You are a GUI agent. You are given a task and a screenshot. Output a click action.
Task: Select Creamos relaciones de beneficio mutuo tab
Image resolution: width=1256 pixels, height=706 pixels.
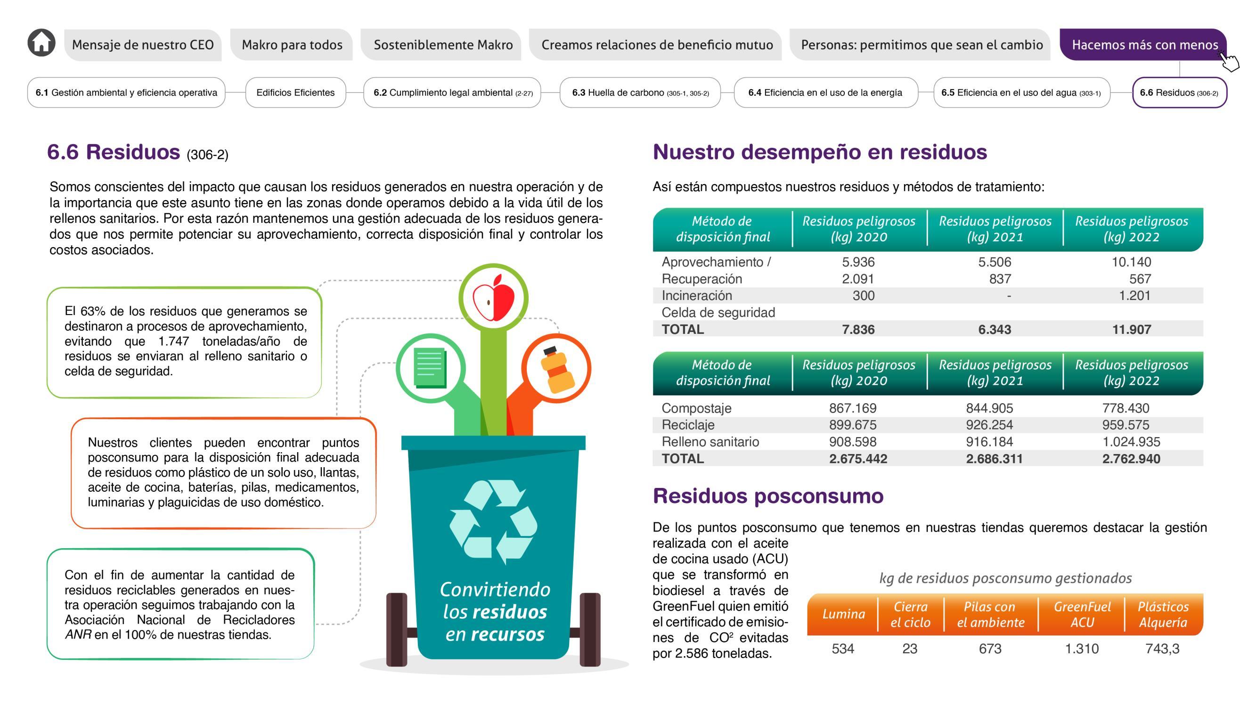click(657, 45)
